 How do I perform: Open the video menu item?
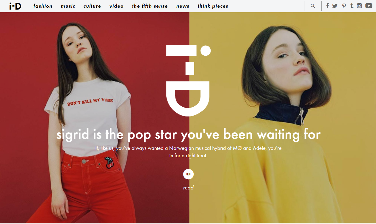tap(116, 6)
